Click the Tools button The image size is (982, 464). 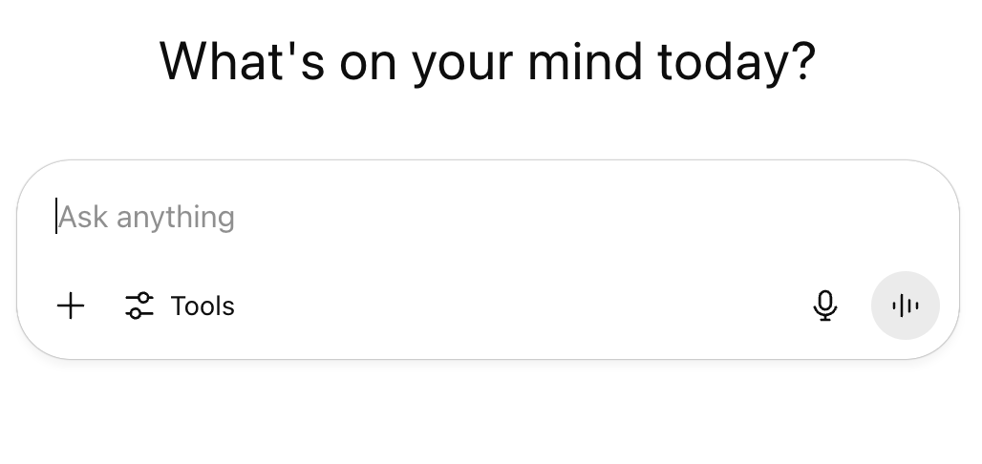point(180,306)
